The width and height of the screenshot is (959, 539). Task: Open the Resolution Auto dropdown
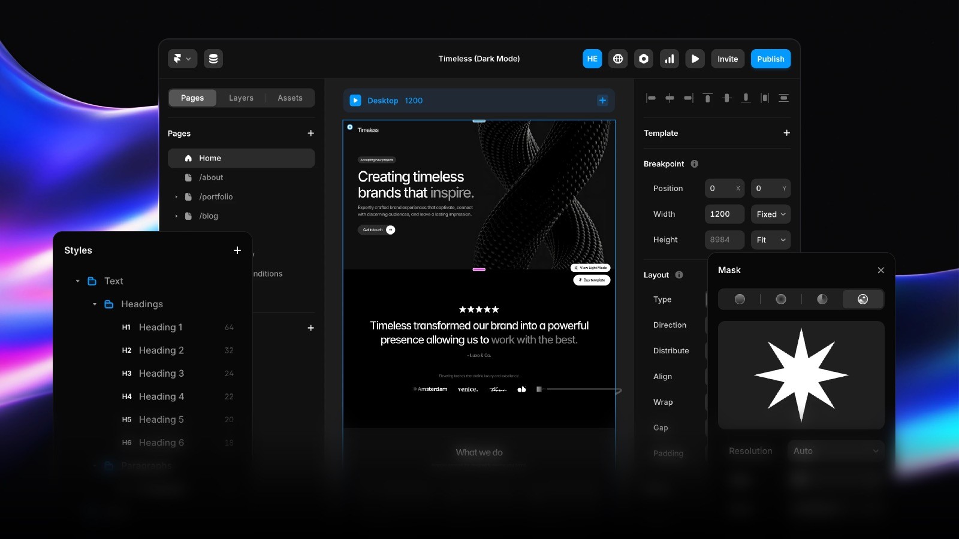click(835, 450)
